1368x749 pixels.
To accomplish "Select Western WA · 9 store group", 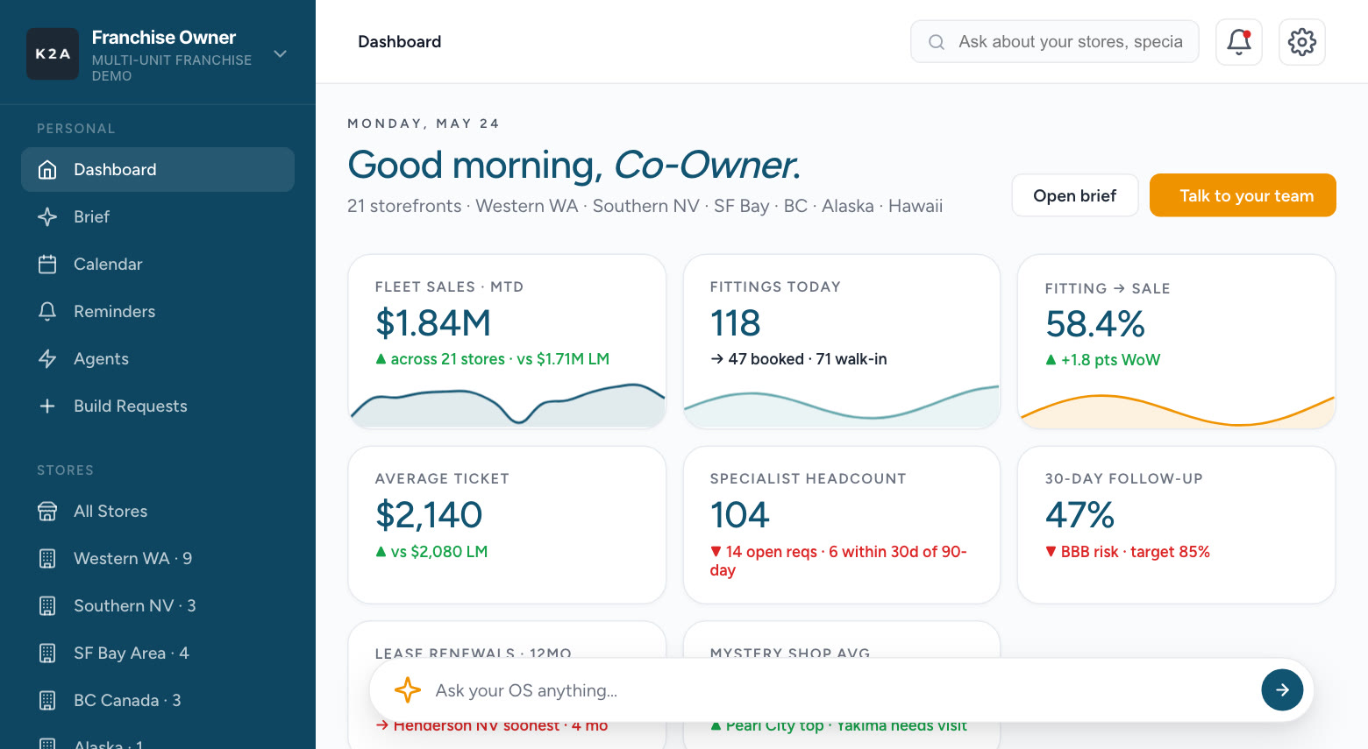I will point(158,559).
